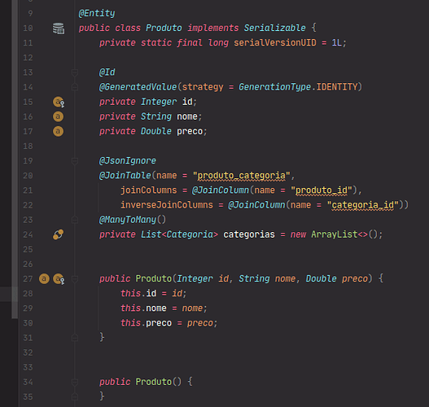Viewport: 429px width, 407px height.
Task: Click the database entity icon beside class Produto
Action: [x=59, y=28]
